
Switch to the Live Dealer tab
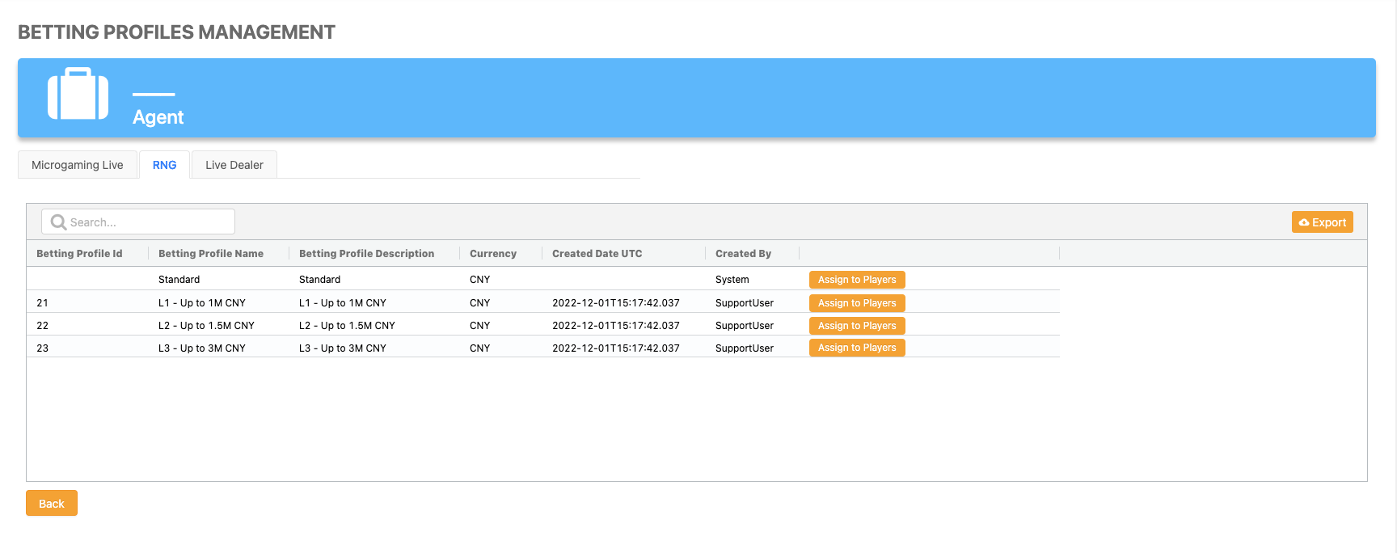tap(234, 165)
